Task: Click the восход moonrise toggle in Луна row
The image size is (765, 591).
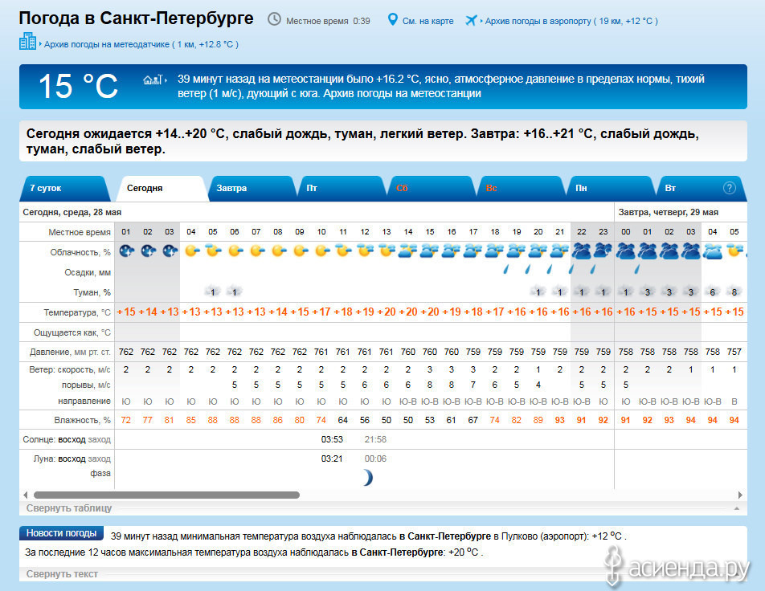Action: [72, 459]
